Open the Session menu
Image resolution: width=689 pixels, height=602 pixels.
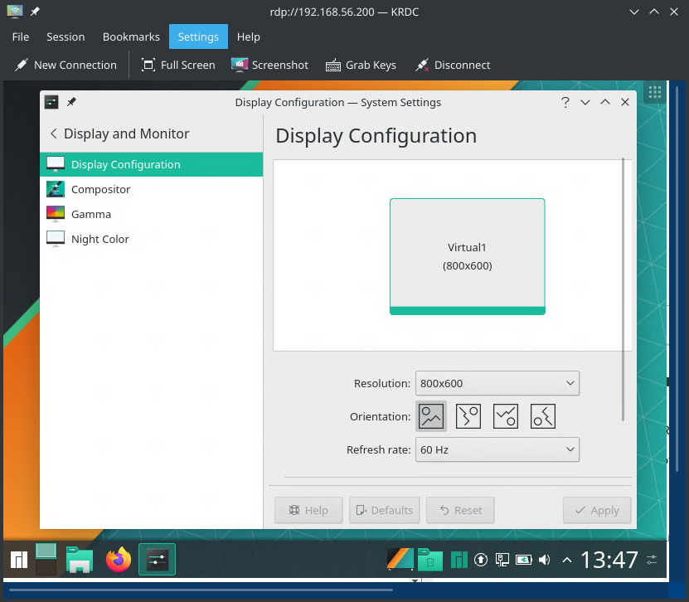pos(66,36)
